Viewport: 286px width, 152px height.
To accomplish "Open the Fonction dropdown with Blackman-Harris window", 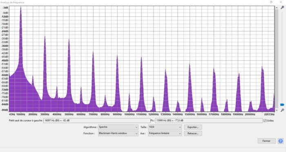I will 118,133.
